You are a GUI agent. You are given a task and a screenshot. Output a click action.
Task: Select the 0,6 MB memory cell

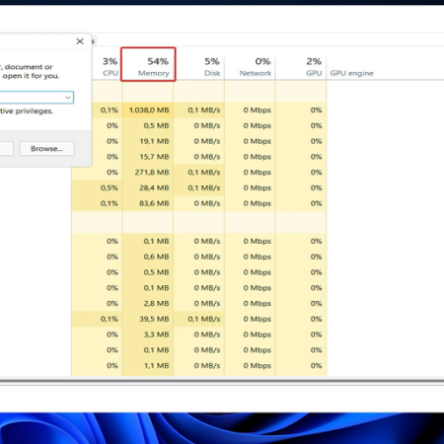[x=148, y=257]
